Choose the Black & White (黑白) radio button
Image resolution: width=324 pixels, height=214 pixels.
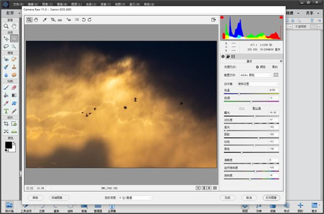pyautogui.click(x=269, y=67)
